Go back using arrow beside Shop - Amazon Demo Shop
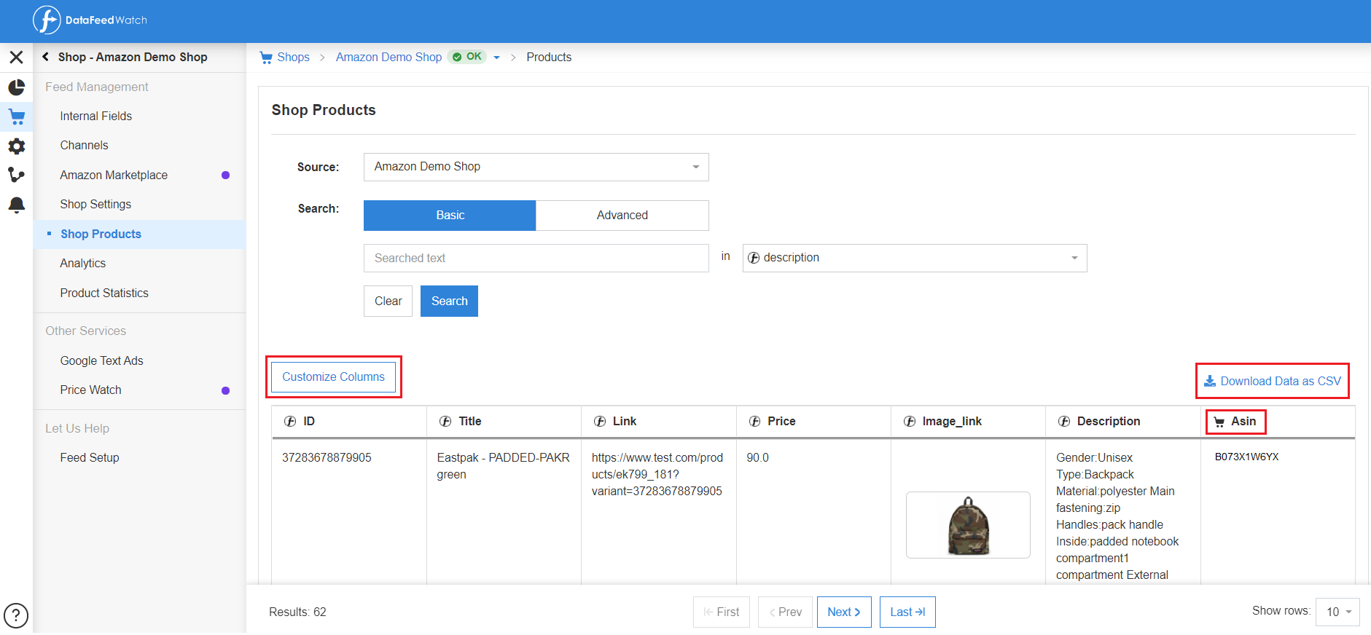Image resolution: width=1371 pixels, height=635 pixels. pyautogui.click(x=45, y=57)
